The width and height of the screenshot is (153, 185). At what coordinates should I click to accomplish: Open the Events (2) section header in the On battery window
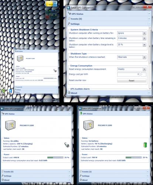coord(114,172)
